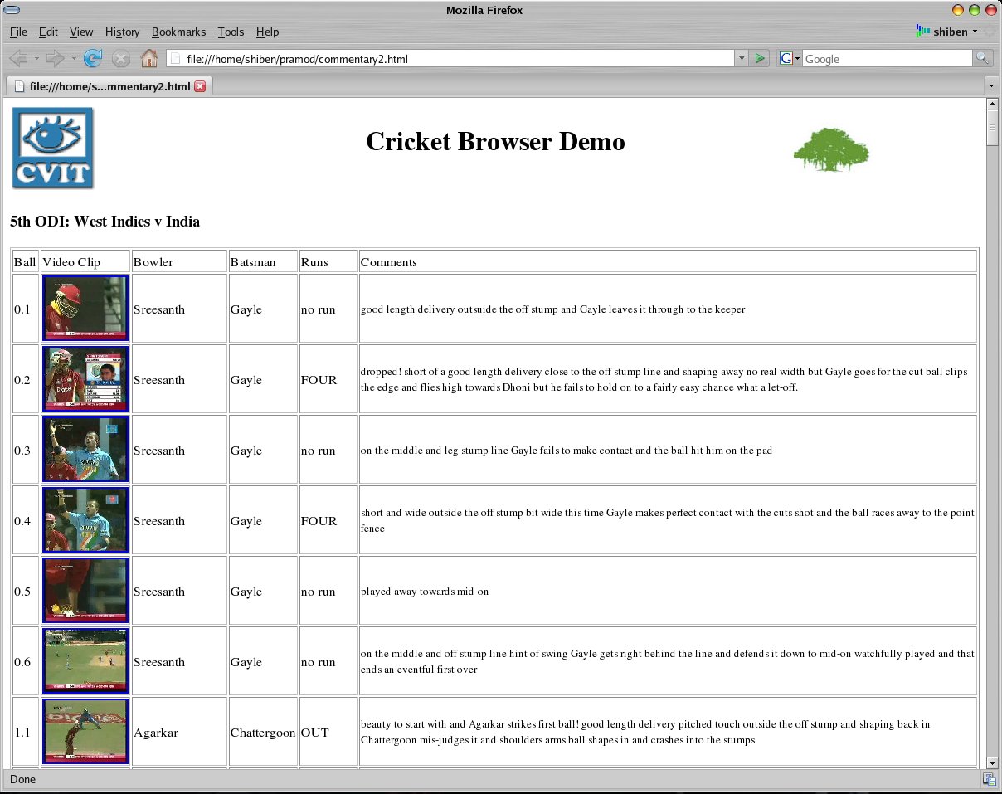Reload the current page
Viewport: 1002px width, 794px height.
[x=93, y=58]
